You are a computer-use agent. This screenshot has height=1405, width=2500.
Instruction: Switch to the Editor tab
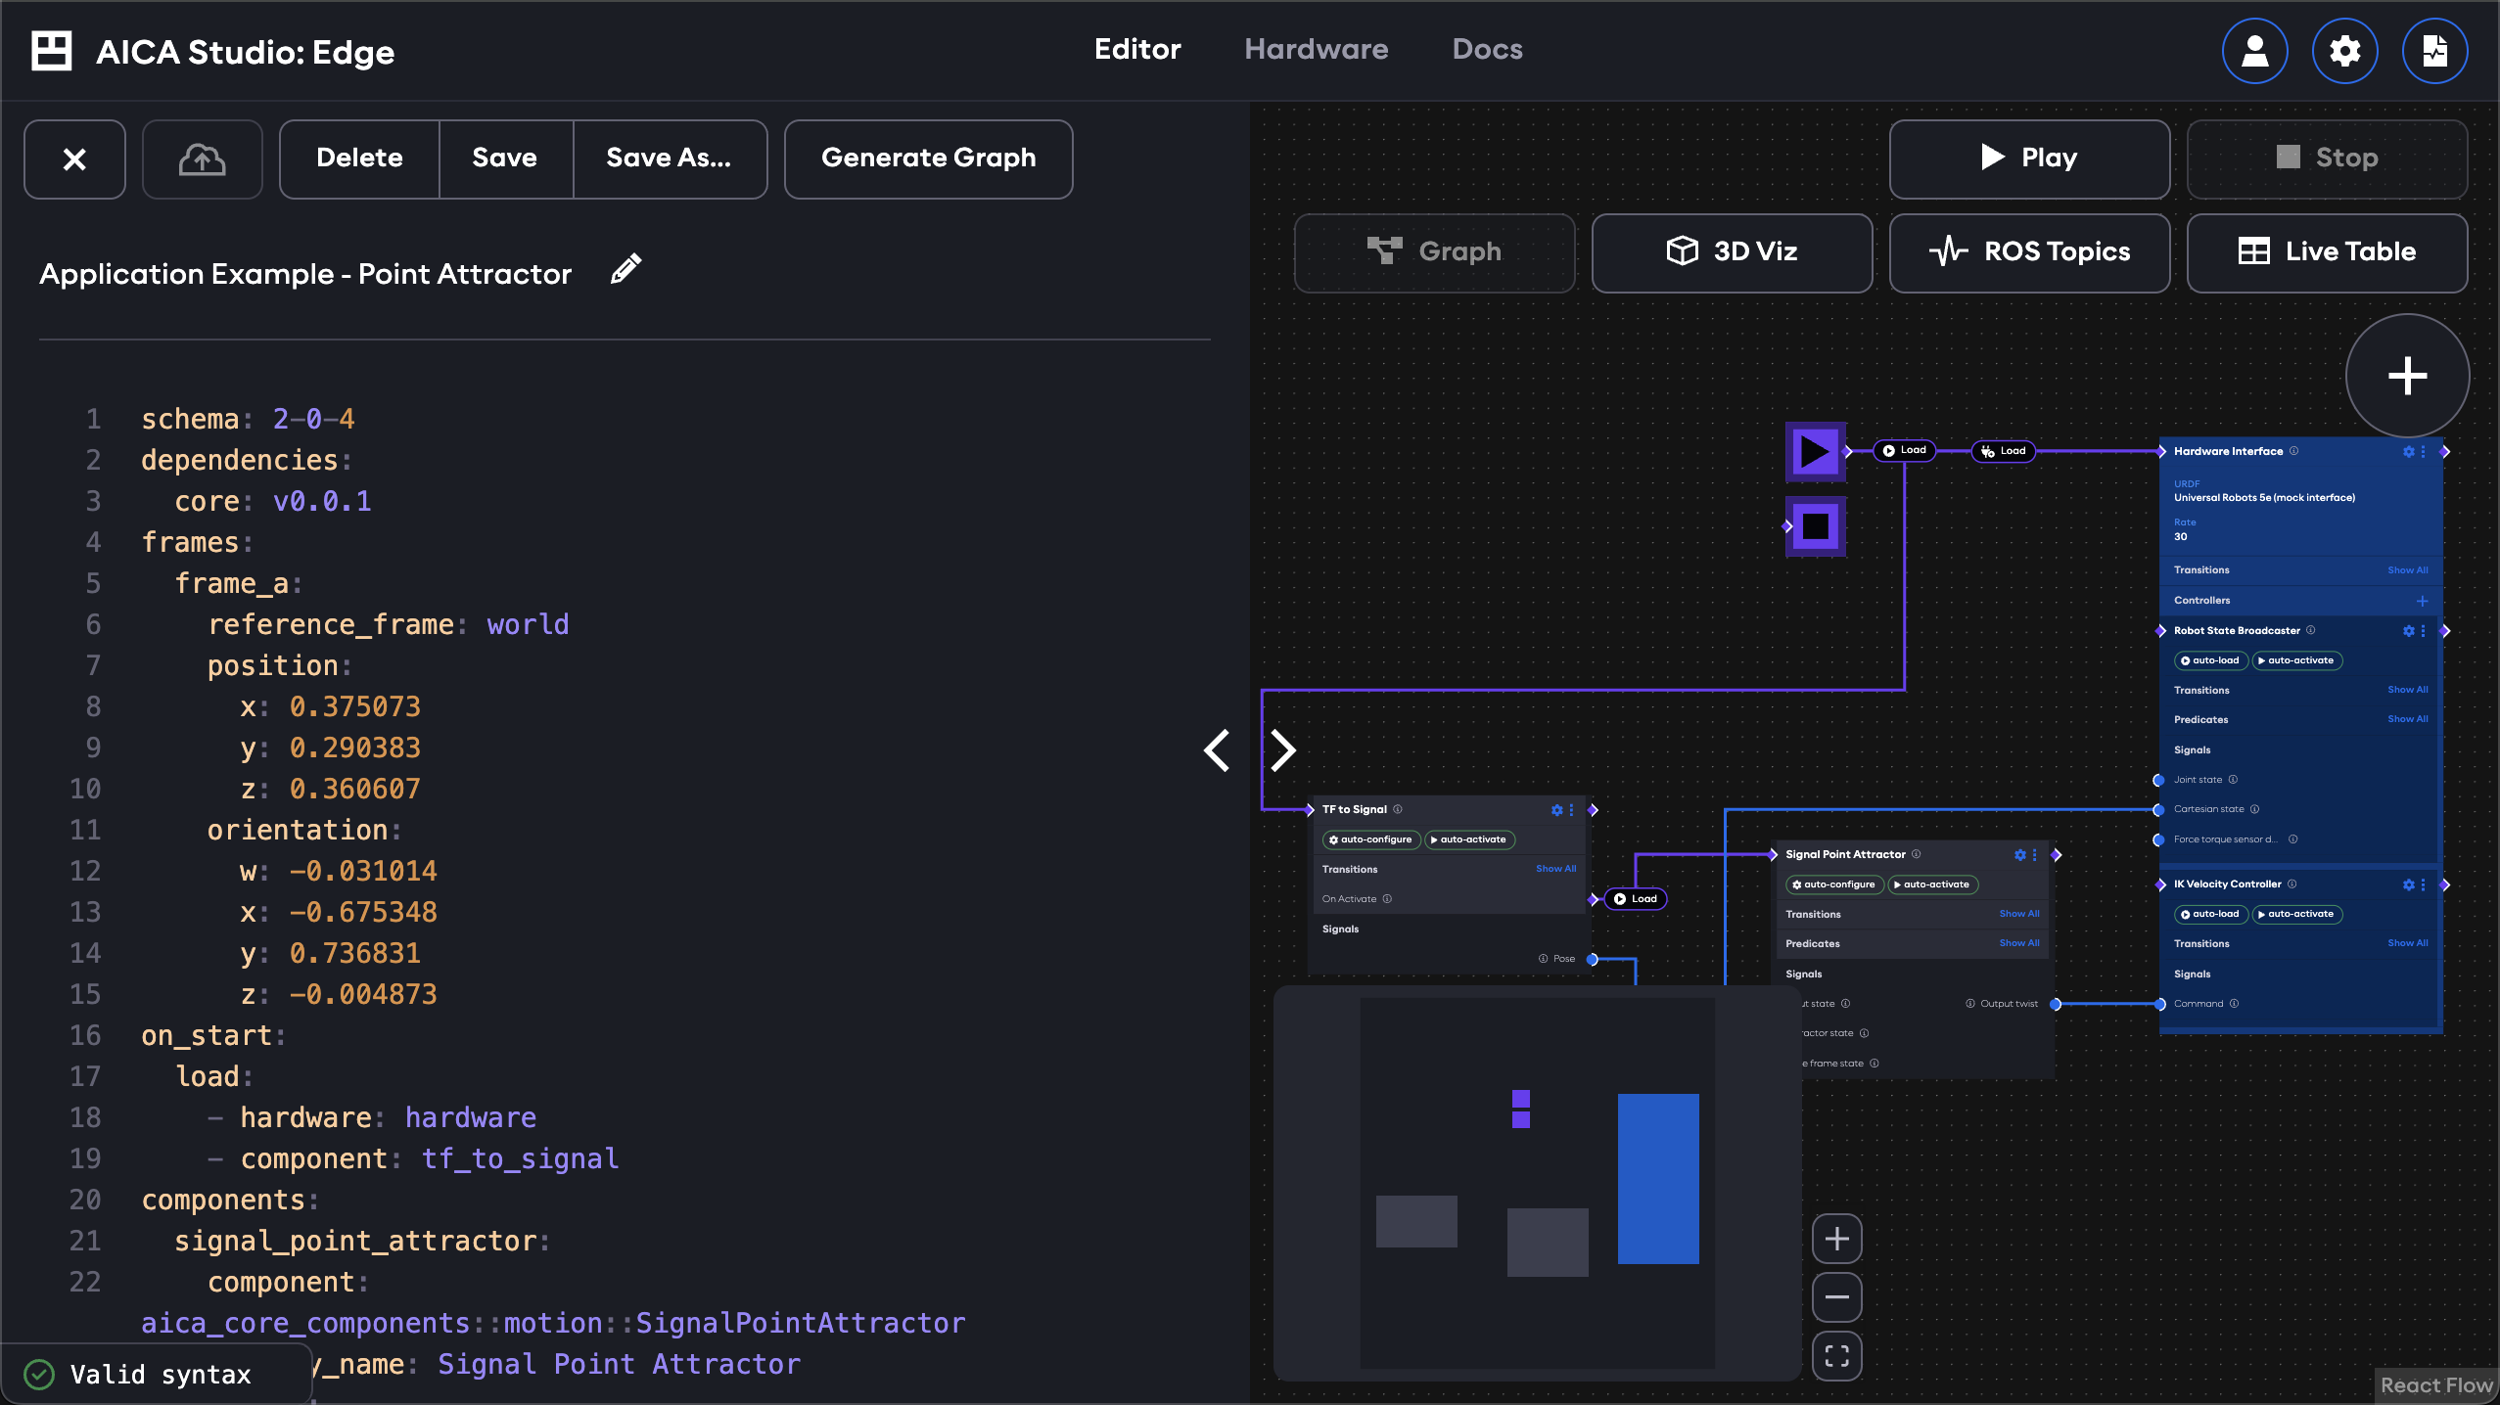coord(1137,49)
